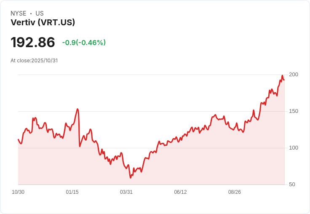The image size is (310, 214).
Task: Click the 150 y-axis price label
Action: pyautogui.click(x=294, y=111)
